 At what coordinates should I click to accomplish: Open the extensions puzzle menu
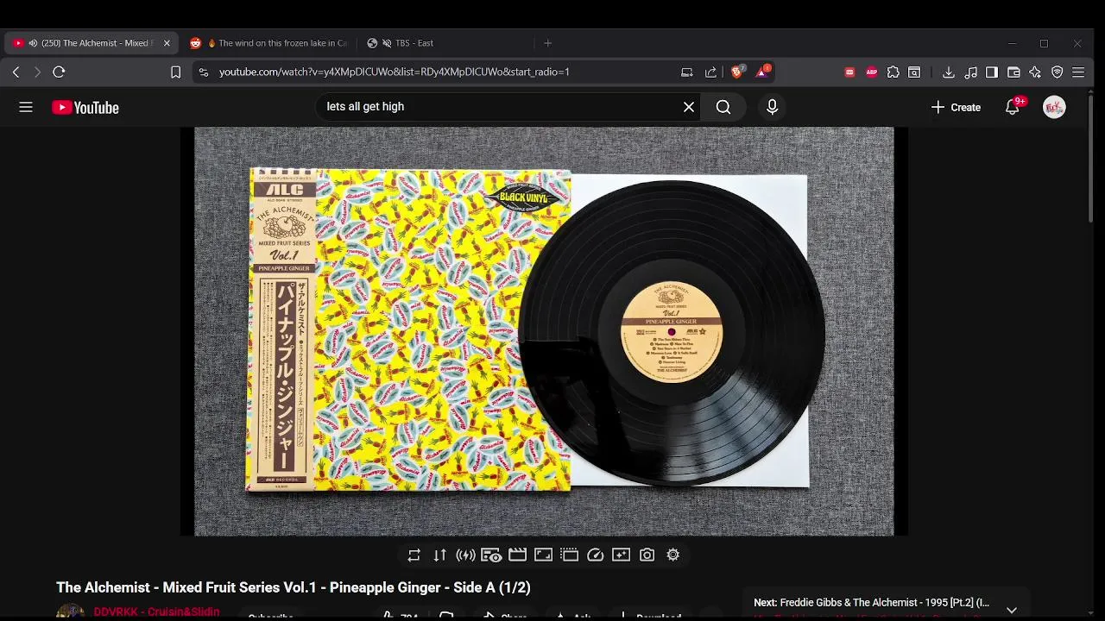pyautogui.click(x=893, y=72)
